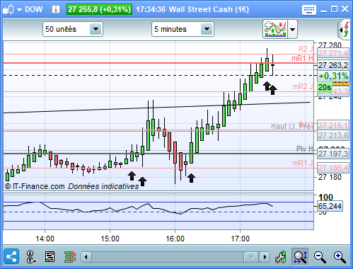Open the chart notes list icon
The width and height of the screenshot is (353, 269).
click(x=50, y=256)
